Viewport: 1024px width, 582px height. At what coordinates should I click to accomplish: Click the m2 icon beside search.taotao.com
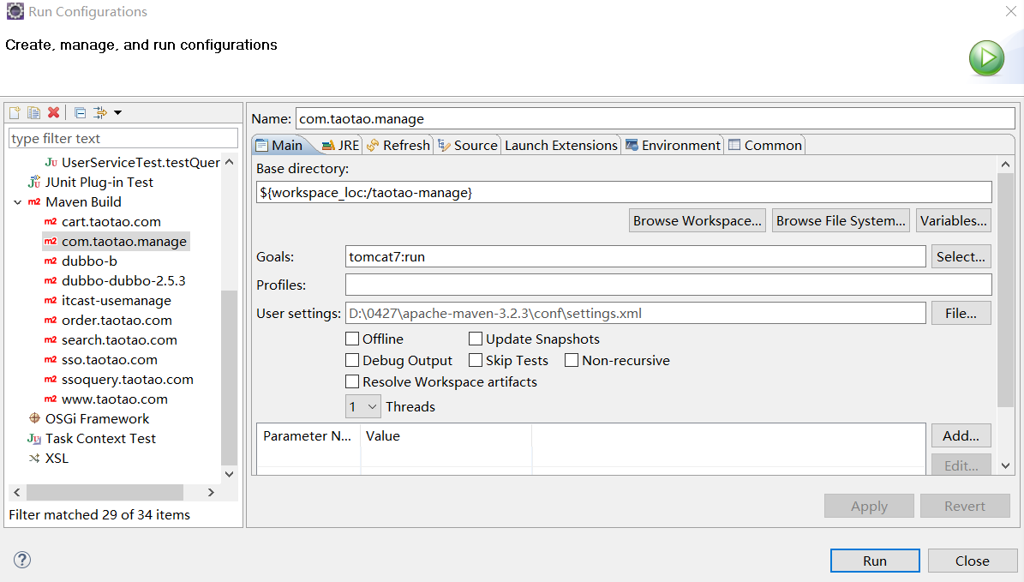point(51,339)
